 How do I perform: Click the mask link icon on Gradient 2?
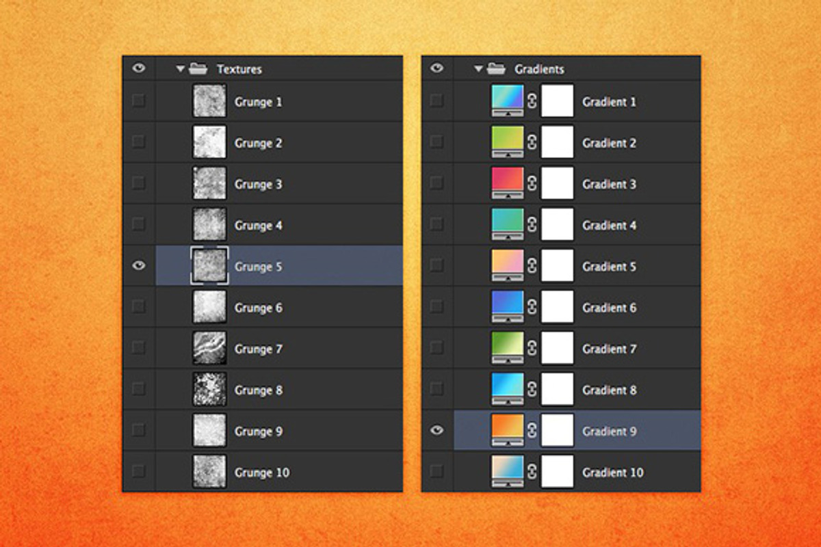click(x=532, y=143)
